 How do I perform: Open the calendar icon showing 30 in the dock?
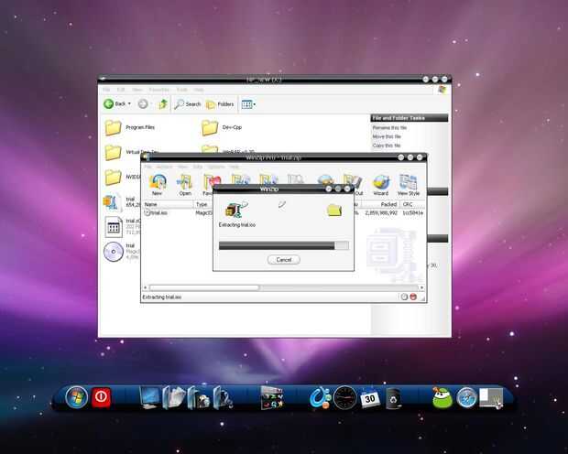click(x=370, y=398)
